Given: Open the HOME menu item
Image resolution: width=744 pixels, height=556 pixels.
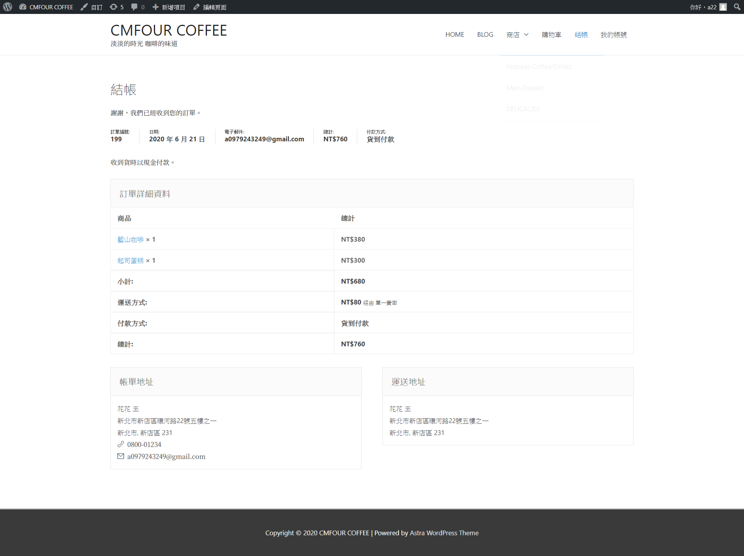Looking at the screenshot, I should 455,35.
